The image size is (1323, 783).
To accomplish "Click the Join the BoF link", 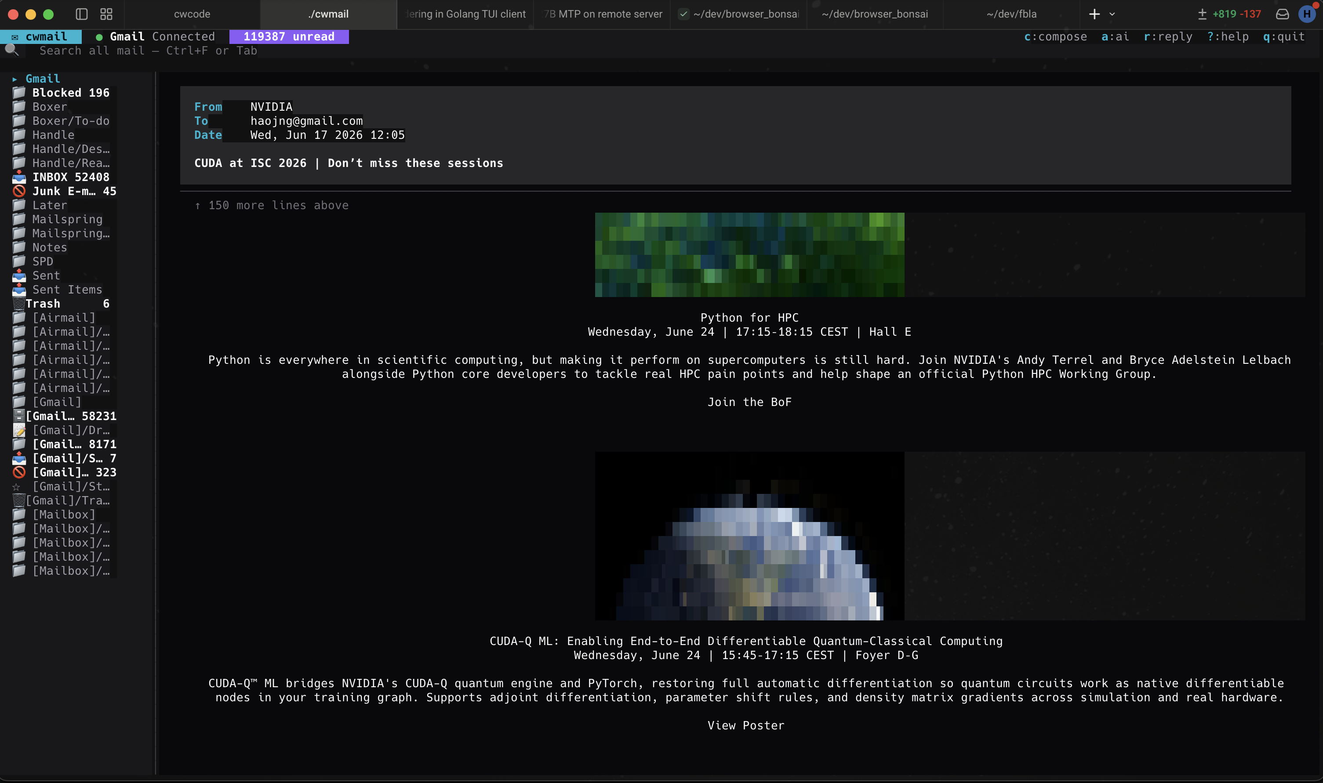I will 749,402.
